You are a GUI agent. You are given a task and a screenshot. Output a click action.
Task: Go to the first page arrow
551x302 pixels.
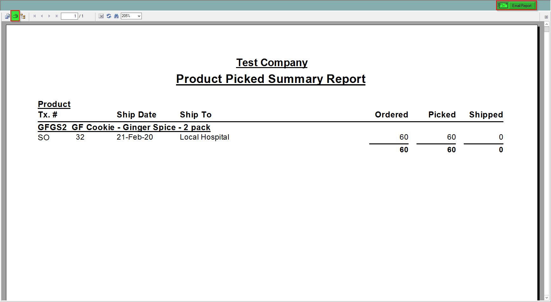35,16
